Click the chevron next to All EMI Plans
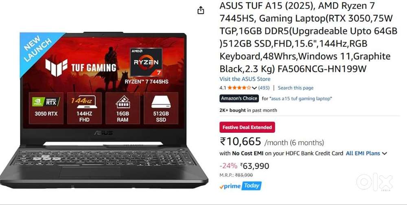The width and height of the screenshot is (407, 205). click(385, 153)
